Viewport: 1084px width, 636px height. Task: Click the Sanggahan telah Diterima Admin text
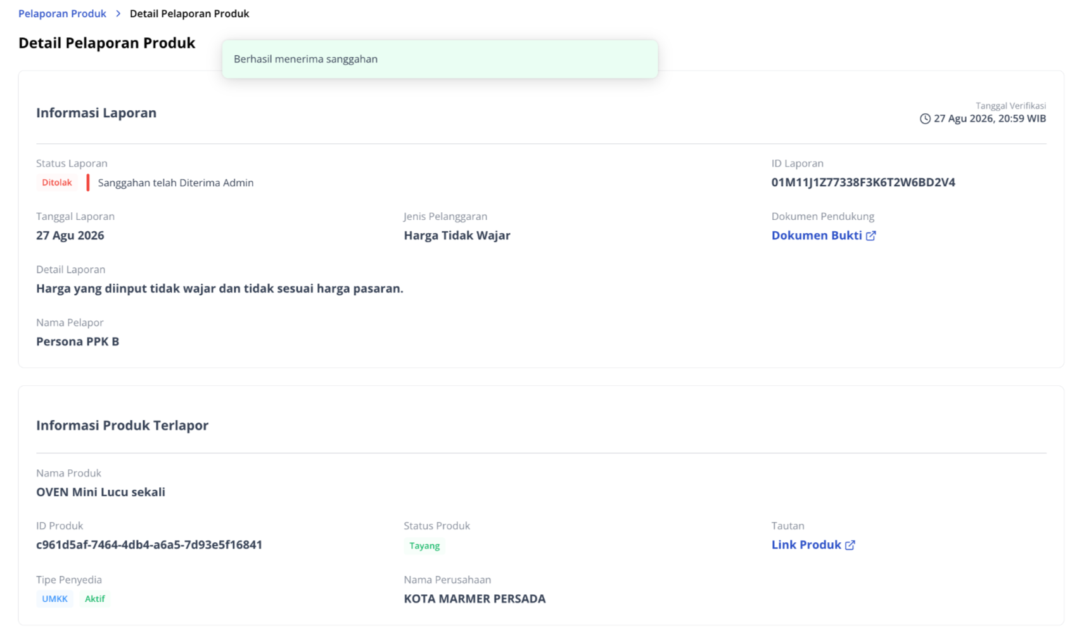coord(175,182)
